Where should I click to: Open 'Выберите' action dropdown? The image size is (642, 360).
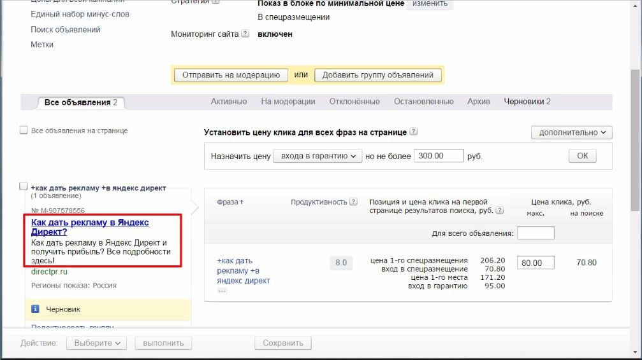pyautogui.click(x=97, y=343)
